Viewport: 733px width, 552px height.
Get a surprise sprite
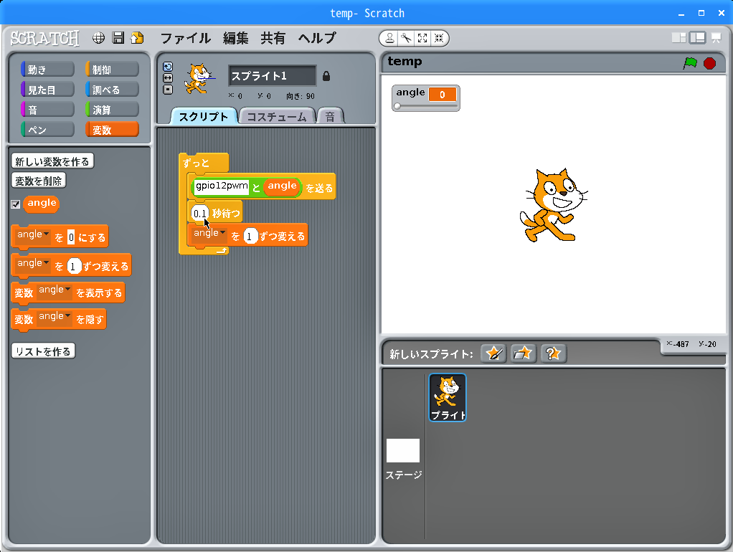(x=554, y=353)
